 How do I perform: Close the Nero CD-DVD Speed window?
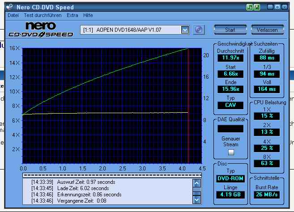click(x=285, y=7)
